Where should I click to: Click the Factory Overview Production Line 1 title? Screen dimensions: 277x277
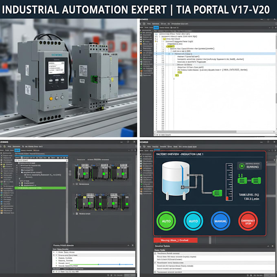(180, 154)
